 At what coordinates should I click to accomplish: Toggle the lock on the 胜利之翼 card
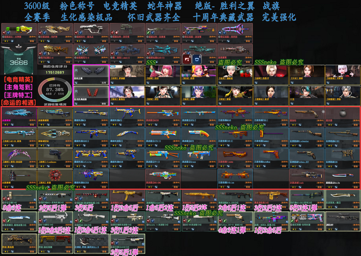pyautogui.click(x=76, y=83)
